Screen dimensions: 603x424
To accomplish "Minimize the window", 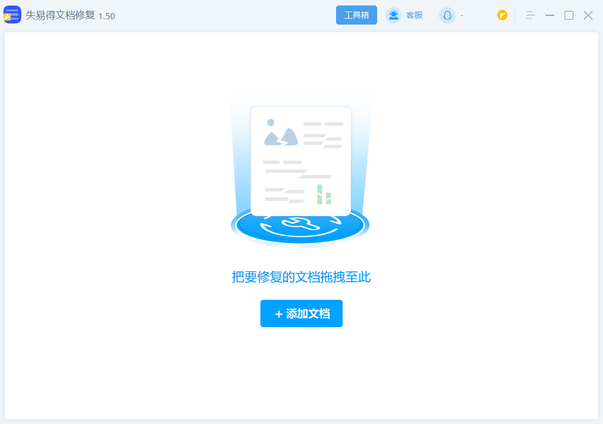I will tap(550, 15).
